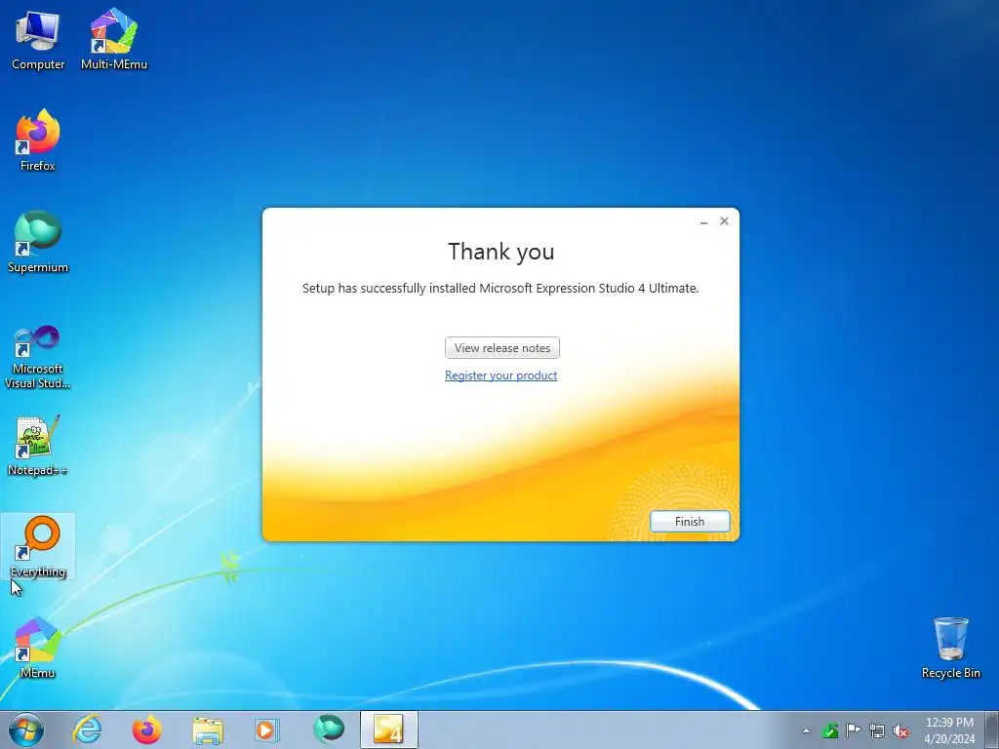Open the clock showing 12:39 PM

pos(949,730)
